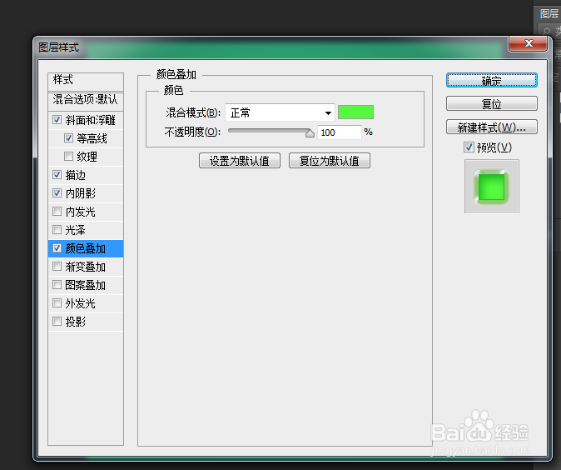Toggle the 斜面和浮雕 checkbox
The height and width of the screenshot is (470, 561).
(57, 120)
